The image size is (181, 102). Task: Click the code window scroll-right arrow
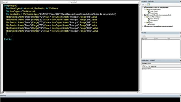tap(138, 92)
